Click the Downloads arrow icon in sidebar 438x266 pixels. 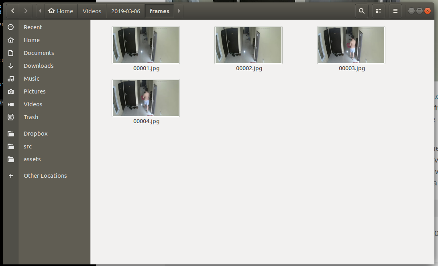10,65
